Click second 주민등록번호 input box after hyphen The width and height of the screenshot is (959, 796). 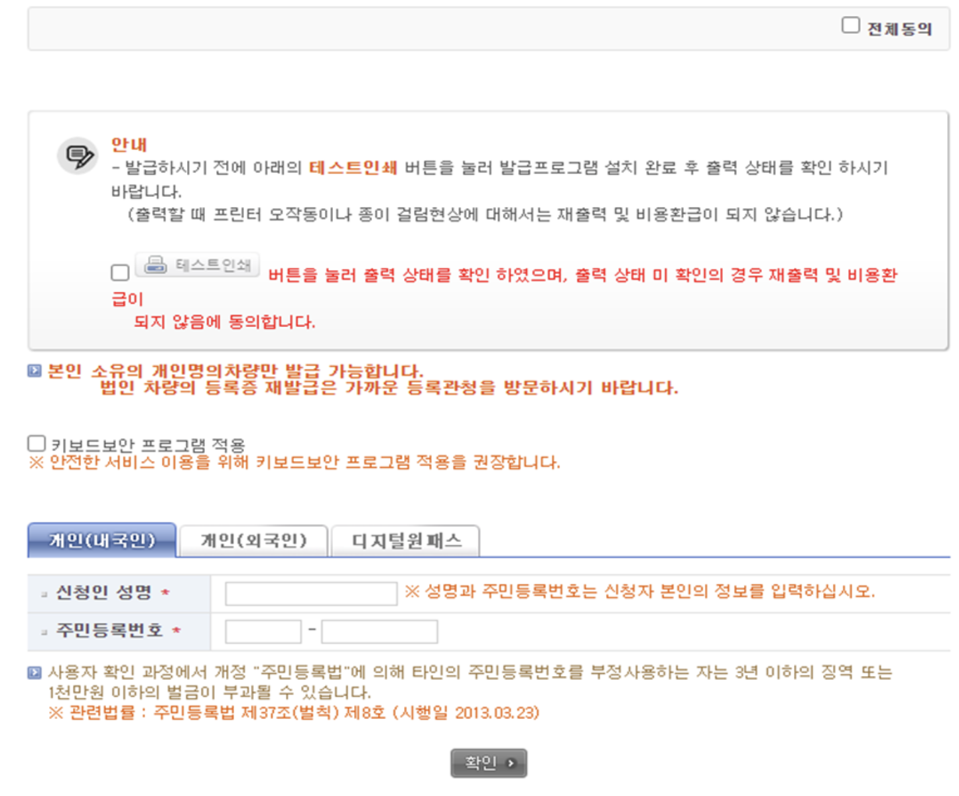(378, 632)
